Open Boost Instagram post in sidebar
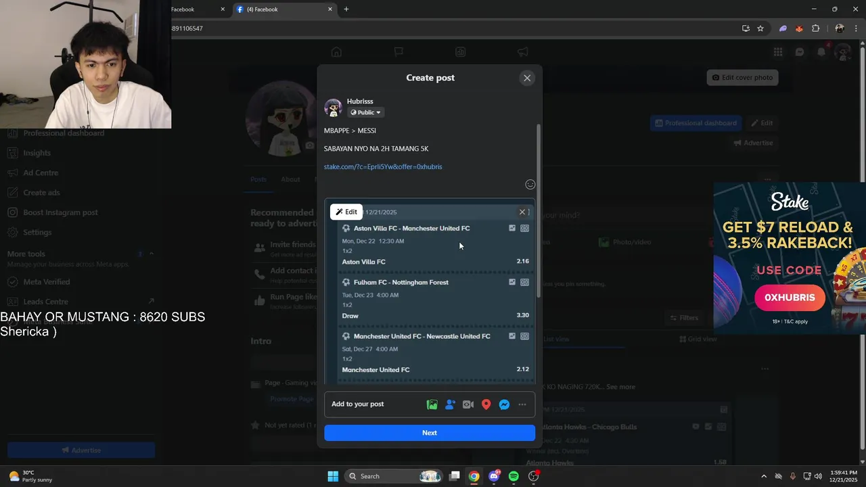 pos(60,212)
